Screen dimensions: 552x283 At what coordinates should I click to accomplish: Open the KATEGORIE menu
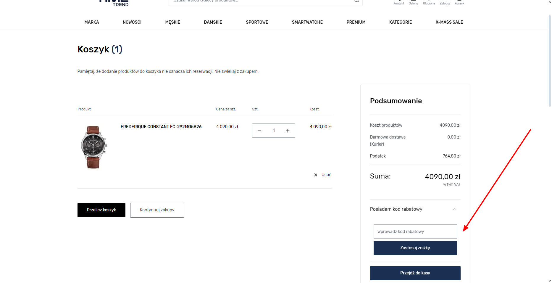[401, 22]
